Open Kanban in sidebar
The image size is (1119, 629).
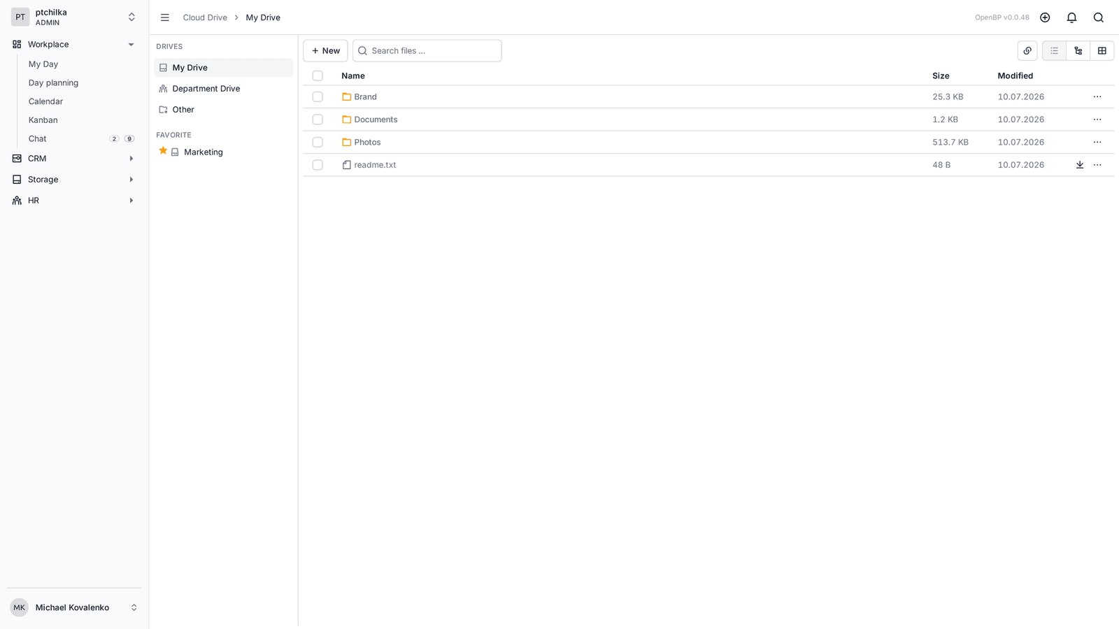point(43,120)
